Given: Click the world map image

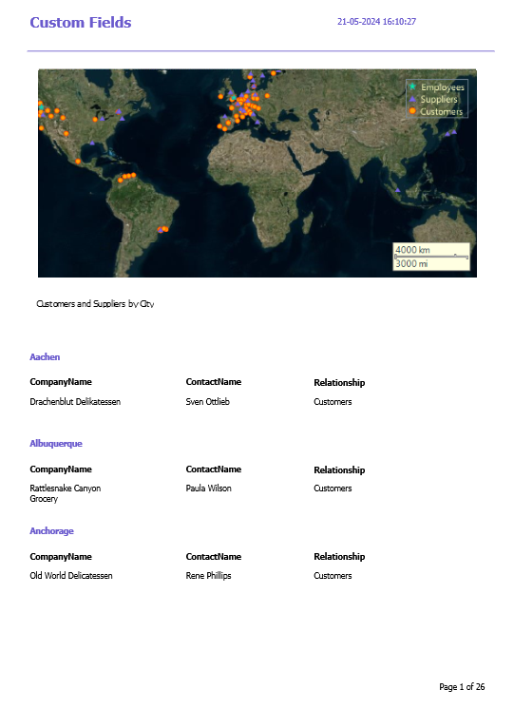Looking at the screenshot, I should pos(257,173).
